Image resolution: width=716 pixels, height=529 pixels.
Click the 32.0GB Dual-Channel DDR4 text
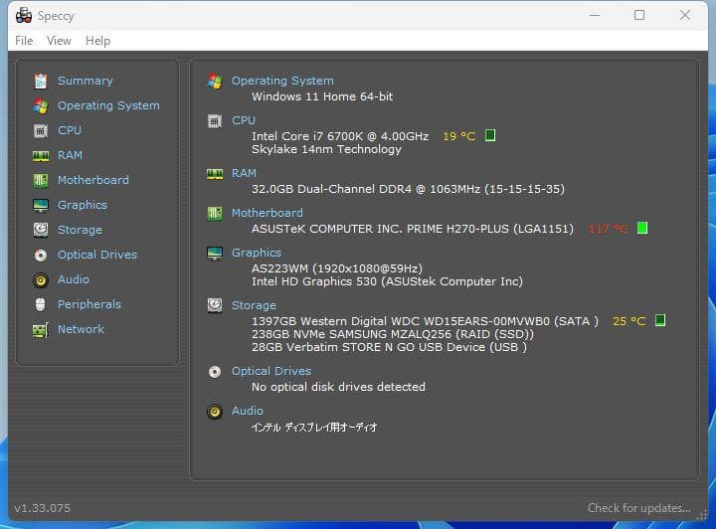point(409,189)
